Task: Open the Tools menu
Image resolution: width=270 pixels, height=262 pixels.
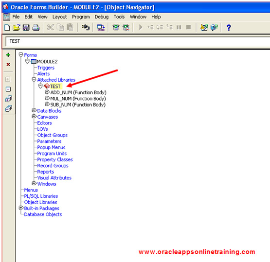Action: click(119, 17)
